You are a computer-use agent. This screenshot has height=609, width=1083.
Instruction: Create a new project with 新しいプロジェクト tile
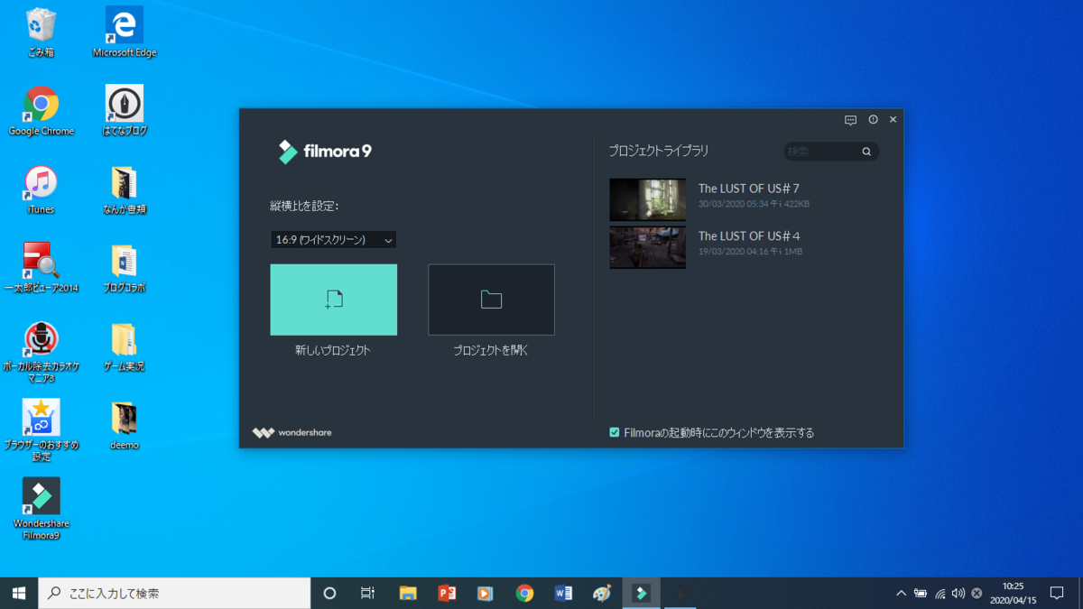pyautogui.click(x=333, y=300)
